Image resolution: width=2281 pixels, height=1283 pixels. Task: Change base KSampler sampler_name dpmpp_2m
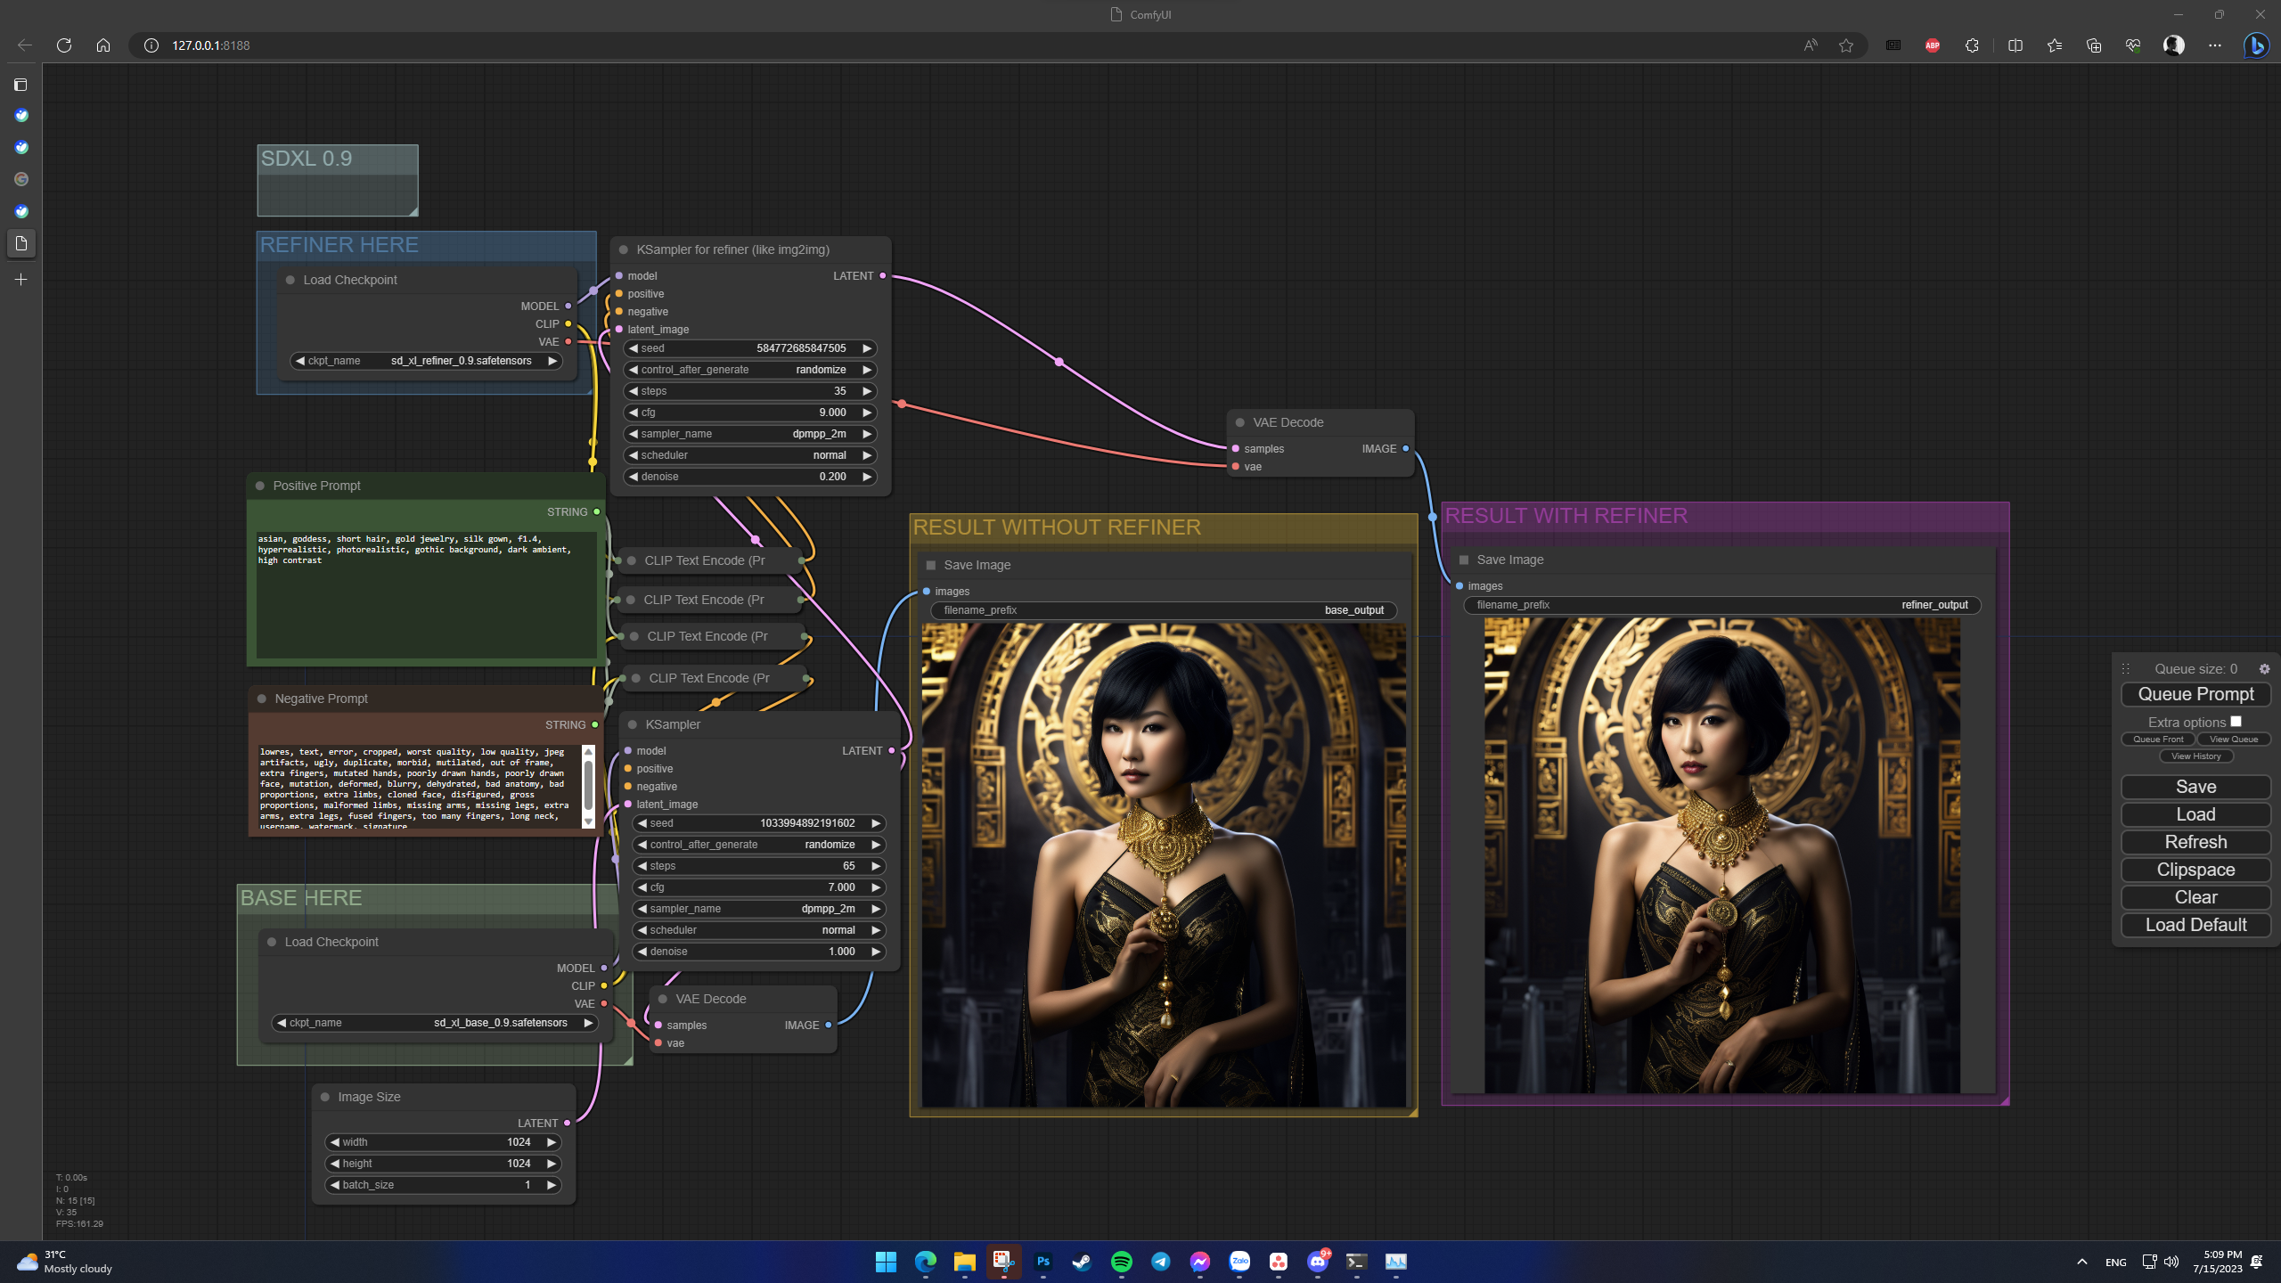click(x=759, y=909)
